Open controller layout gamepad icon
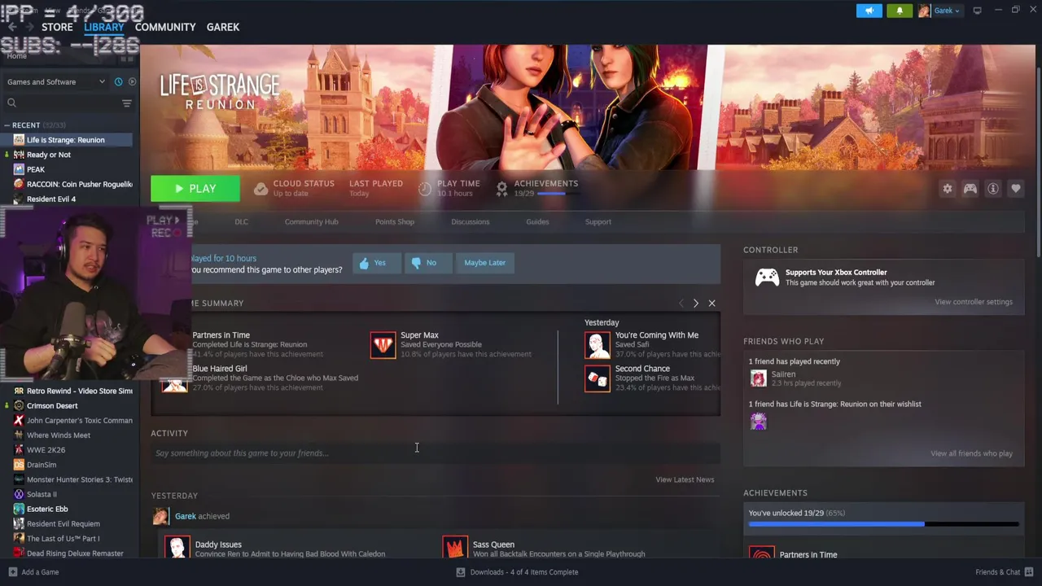 (970, 189)
